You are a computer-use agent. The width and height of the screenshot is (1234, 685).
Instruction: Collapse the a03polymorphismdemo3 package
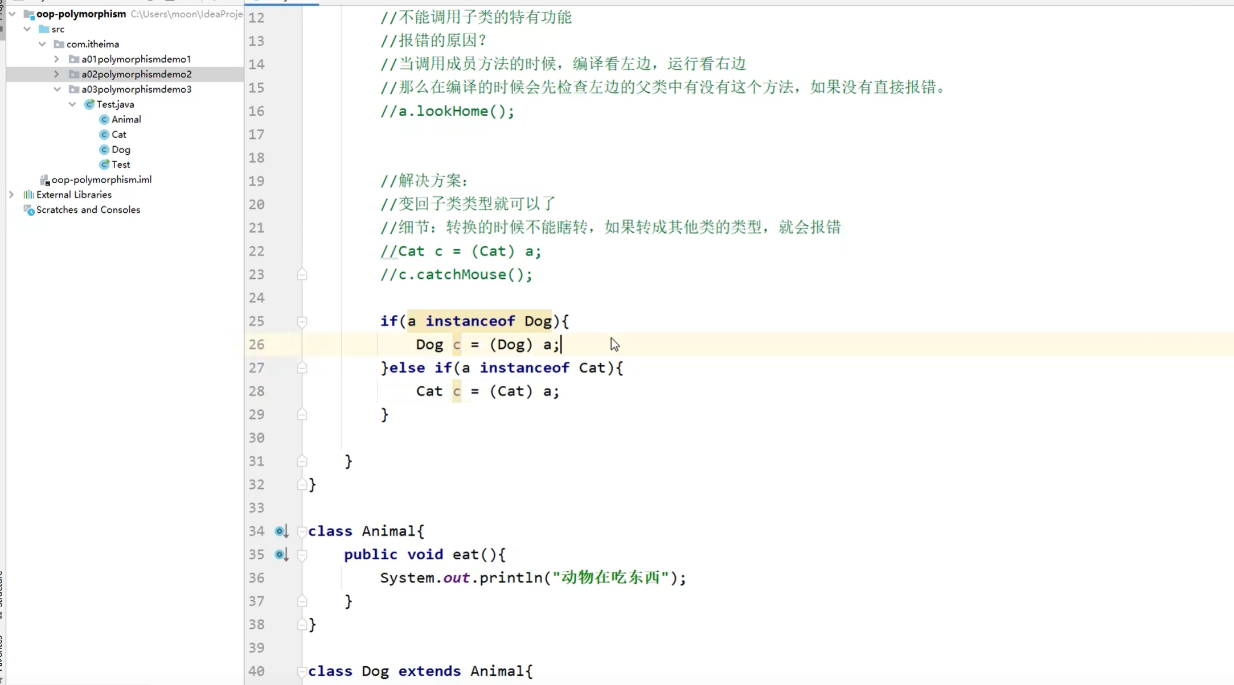tap(57, 89)
